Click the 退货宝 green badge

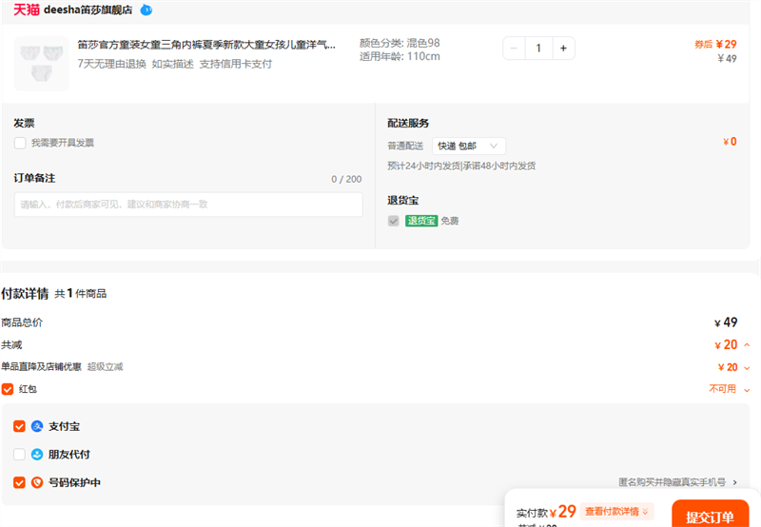click(x=421, y=221)
